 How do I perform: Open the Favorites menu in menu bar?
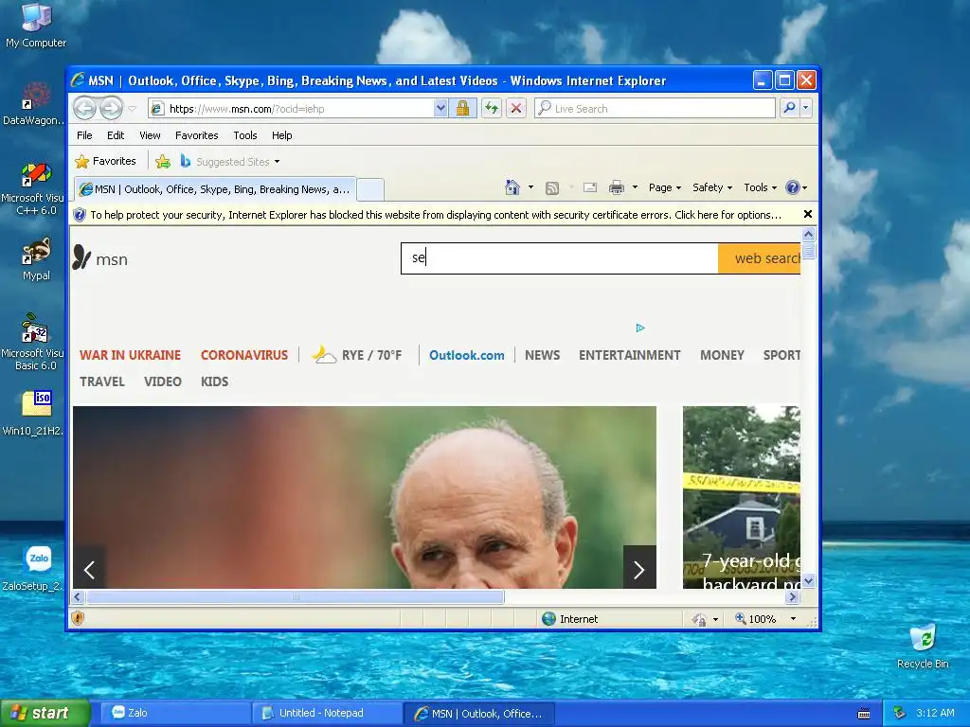197,135
